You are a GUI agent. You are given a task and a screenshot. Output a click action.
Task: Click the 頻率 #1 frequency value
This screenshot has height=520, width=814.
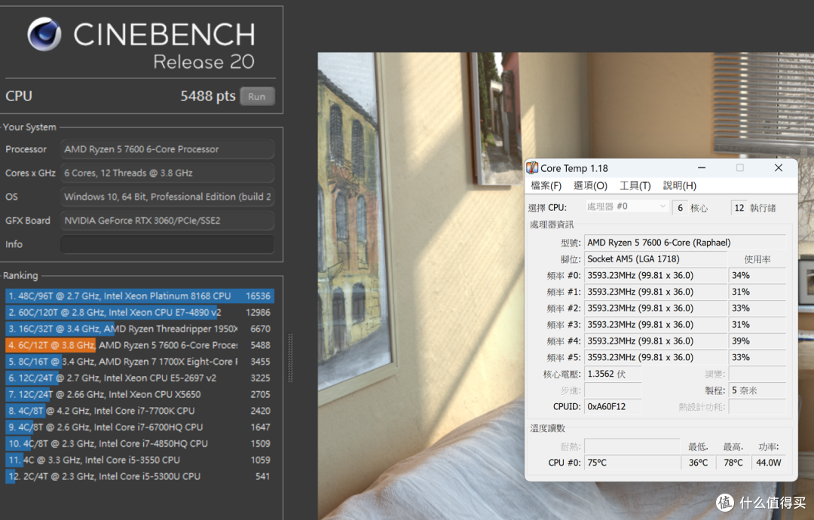[656, 292]
